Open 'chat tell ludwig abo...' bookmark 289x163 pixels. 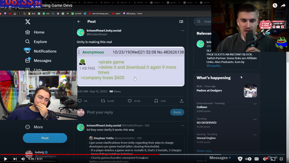(99, 14)
